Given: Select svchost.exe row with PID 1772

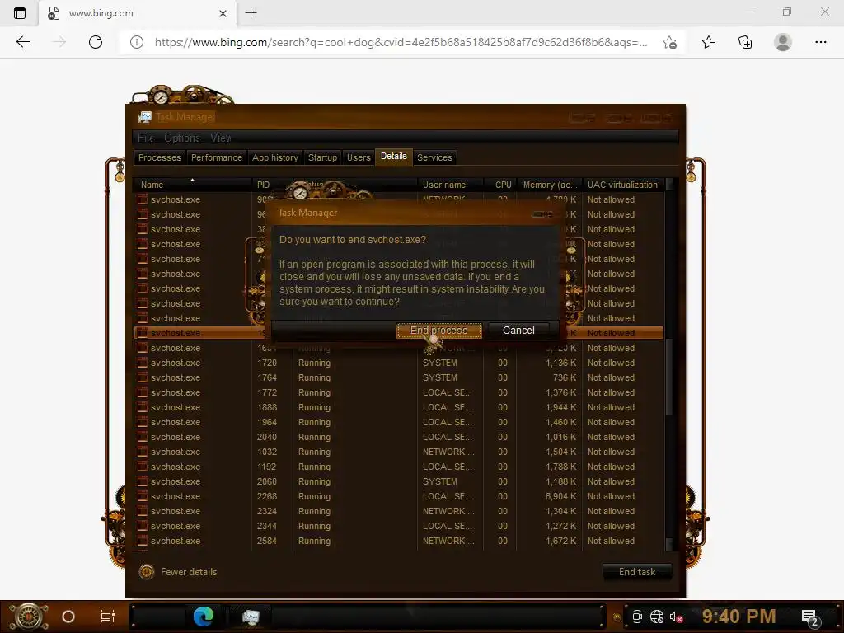Looking at the screenshot, I should 399,393.
